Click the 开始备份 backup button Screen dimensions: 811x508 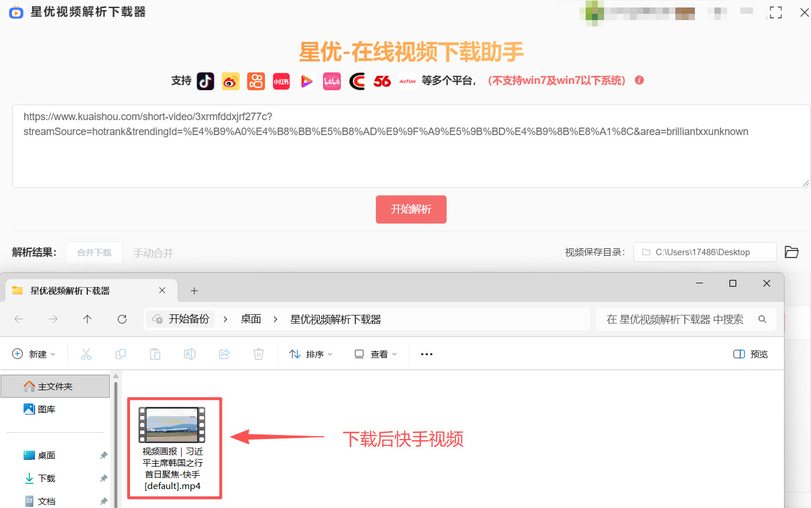click(x=180, y=319)
